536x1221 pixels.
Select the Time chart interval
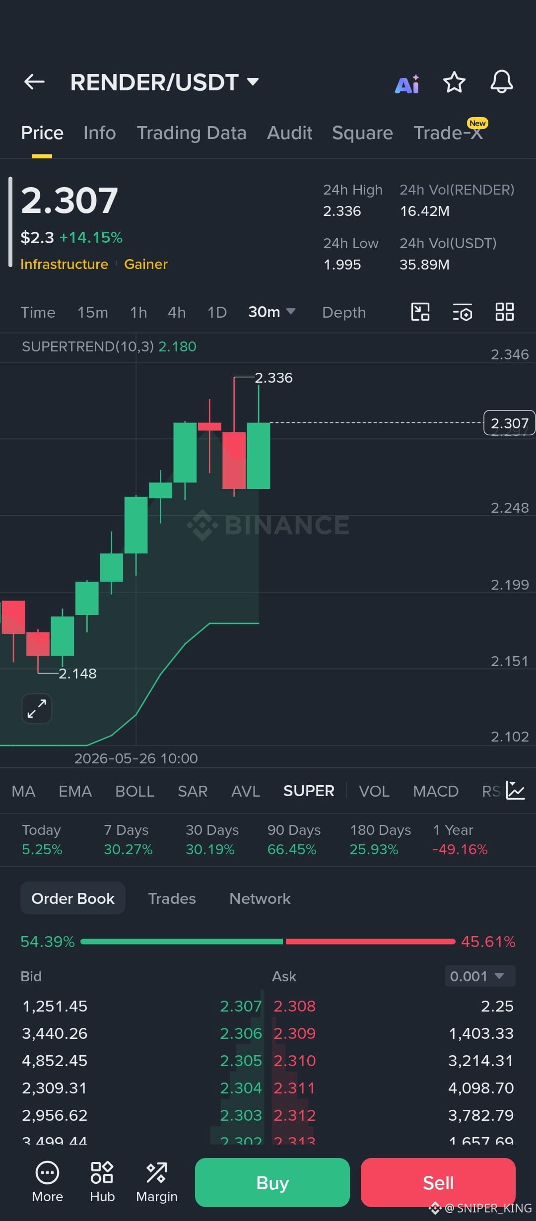coord(38,312)
